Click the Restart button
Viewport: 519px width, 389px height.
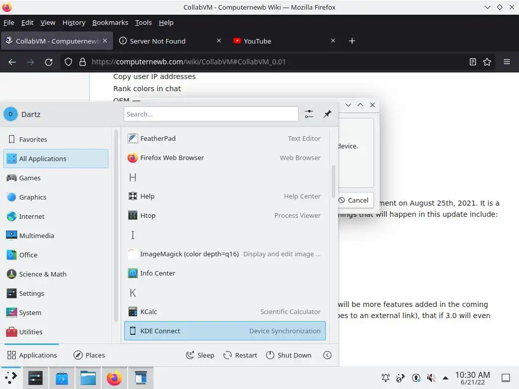tap(240, 355)
